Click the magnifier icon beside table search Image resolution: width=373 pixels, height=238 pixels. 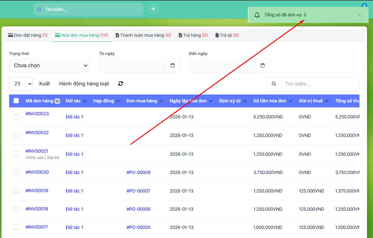coord(274,84)
